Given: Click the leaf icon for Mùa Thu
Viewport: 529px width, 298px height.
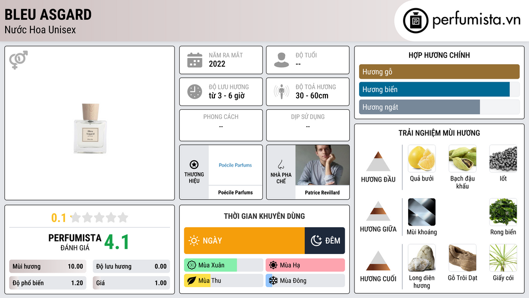Looking at the screenshot, I should (192, 280).
